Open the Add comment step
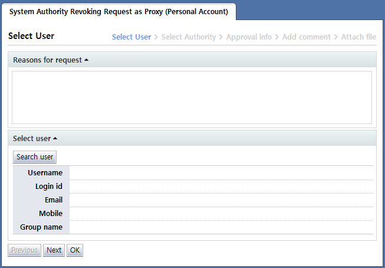 (305, 37)
